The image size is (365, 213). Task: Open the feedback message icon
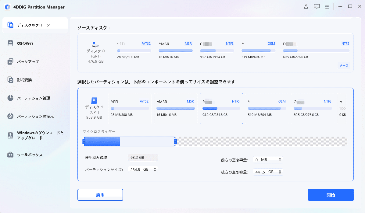tap(317, 6)
